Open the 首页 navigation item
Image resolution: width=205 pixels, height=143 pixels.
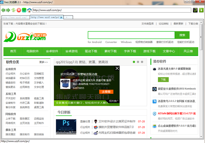(x=13, y=51)
